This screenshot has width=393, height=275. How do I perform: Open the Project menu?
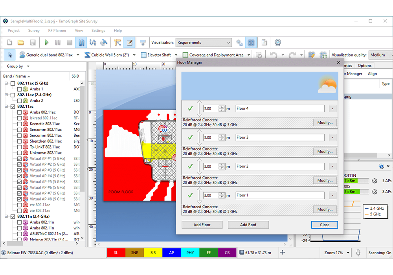(13, 31)
